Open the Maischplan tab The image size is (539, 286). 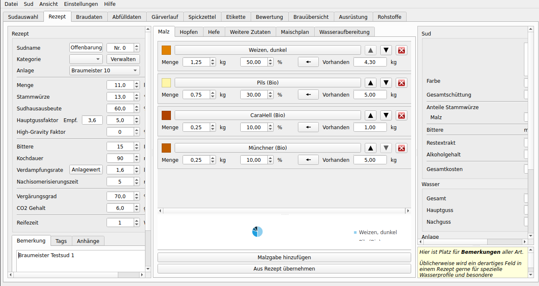tap(295, 32)
